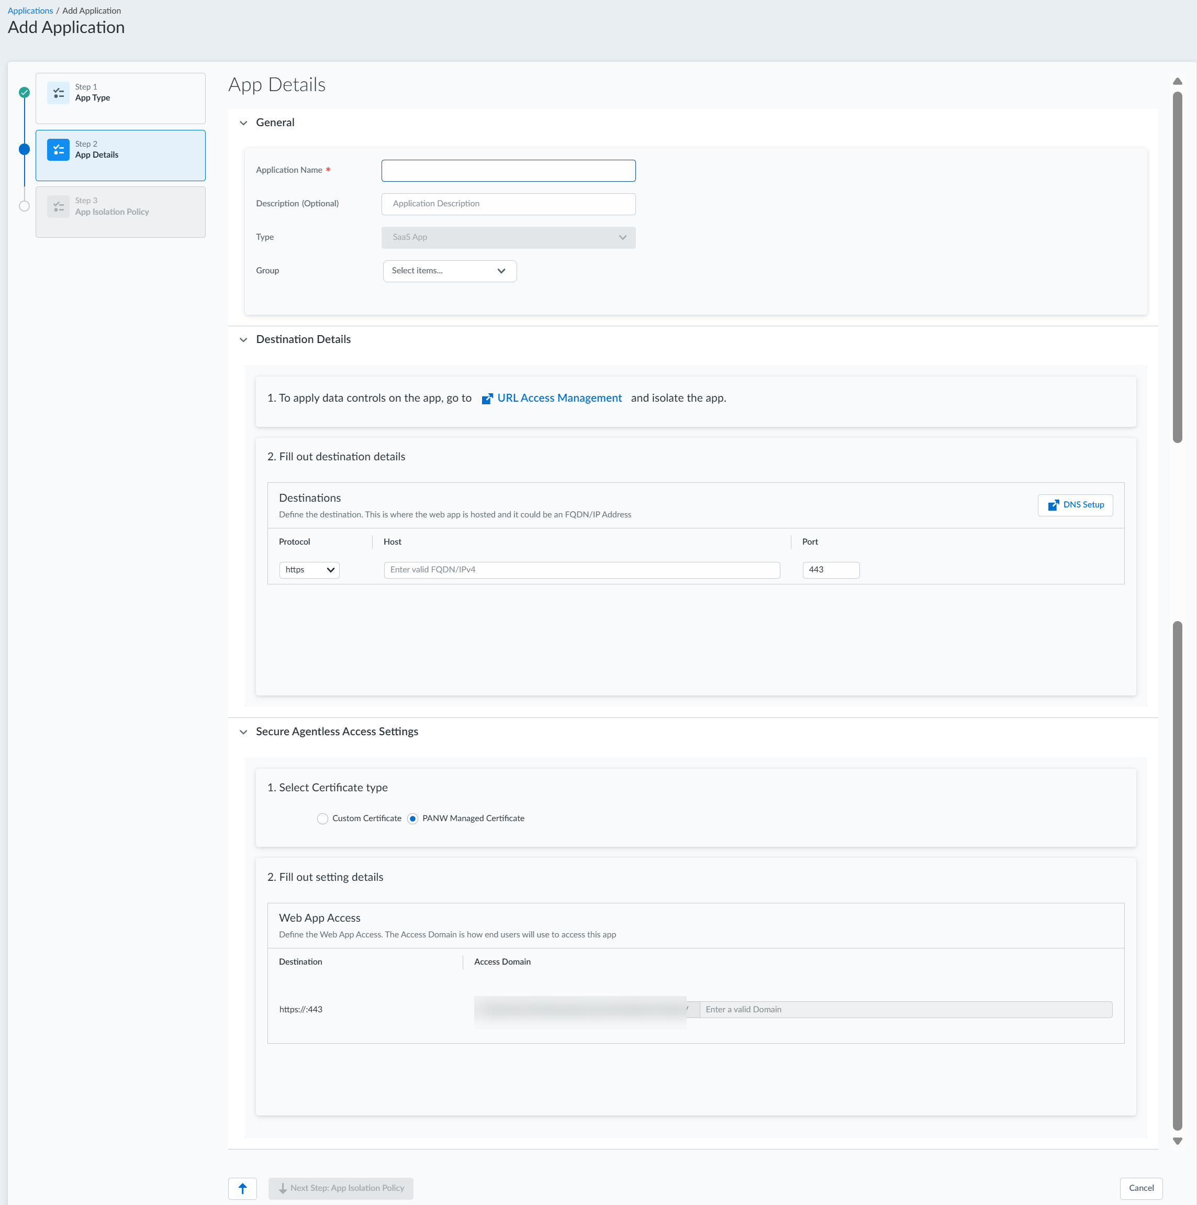Click the scroll up arrow at top of scrollbar
Image resolution: width=1197 pixels, height=1205 pixels.
1178,81
